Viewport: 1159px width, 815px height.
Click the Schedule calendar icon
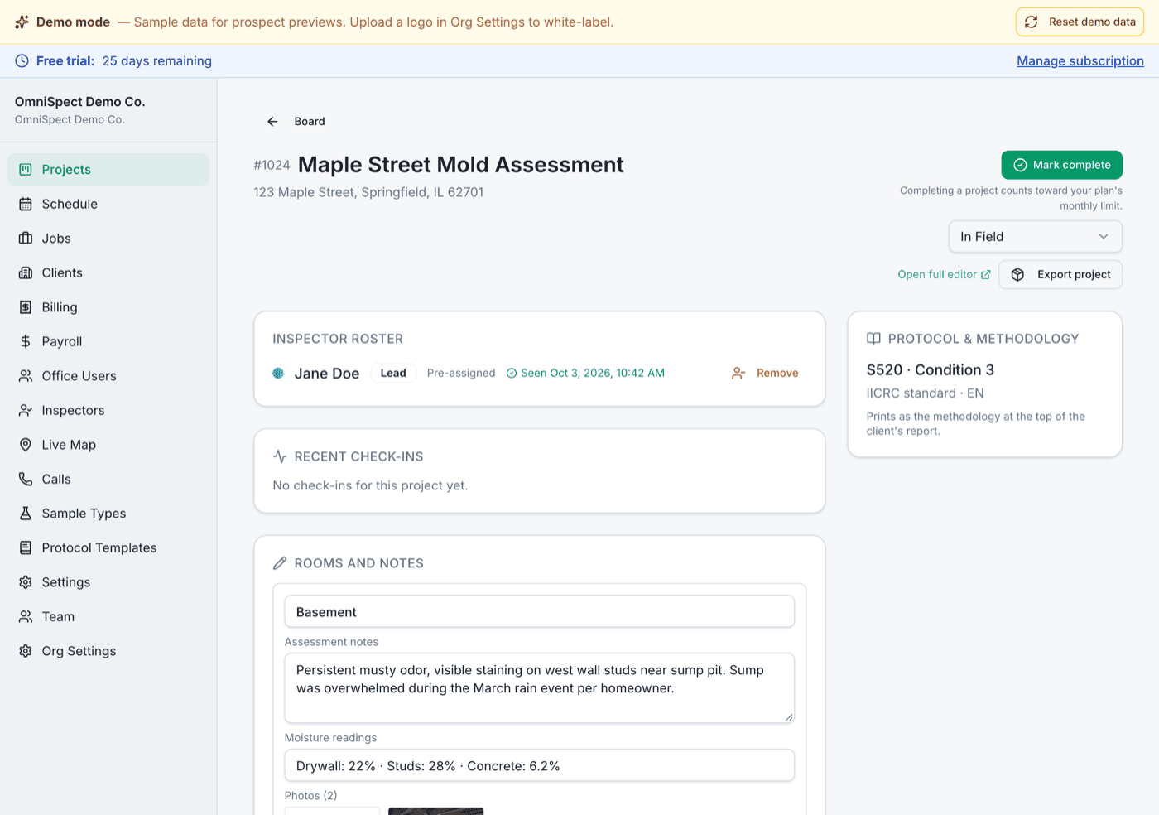pyautogui.click(x=26, y=204)
